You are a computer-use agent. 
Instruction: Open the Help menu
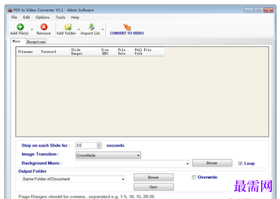coord(75,17)
